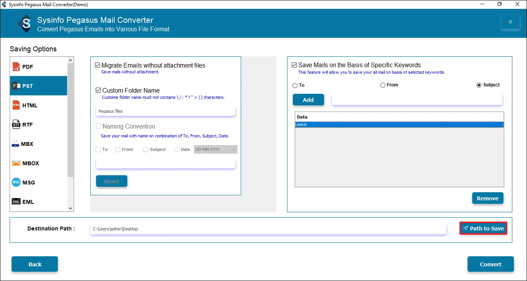Screen dimensions: 527x281
Task: Click the format list scroll-down arrow
Action: 70,208
